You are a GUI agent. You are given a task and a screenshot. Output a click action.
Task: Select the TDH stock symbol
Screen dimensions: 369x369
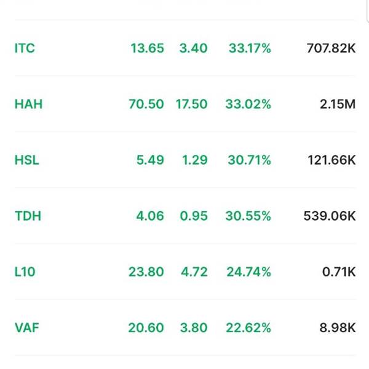tap(28, 216)
